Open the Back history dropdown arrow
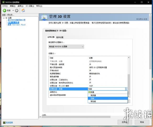 [x=13, y=10]
